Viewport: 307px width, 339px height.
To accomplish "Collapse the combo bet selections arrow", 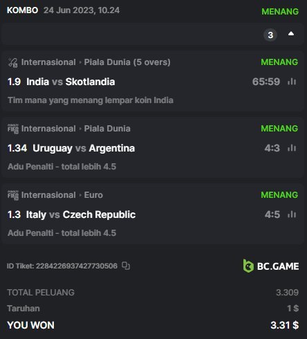I will click(291, 34).
